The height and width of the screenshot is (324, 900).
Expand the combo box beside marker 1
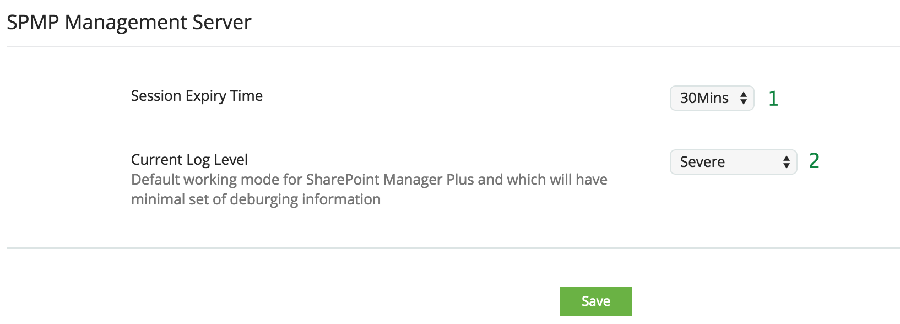(x=712, y=98)
